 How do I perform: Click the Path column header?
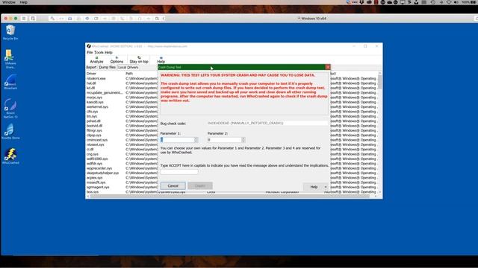point(129,74)
